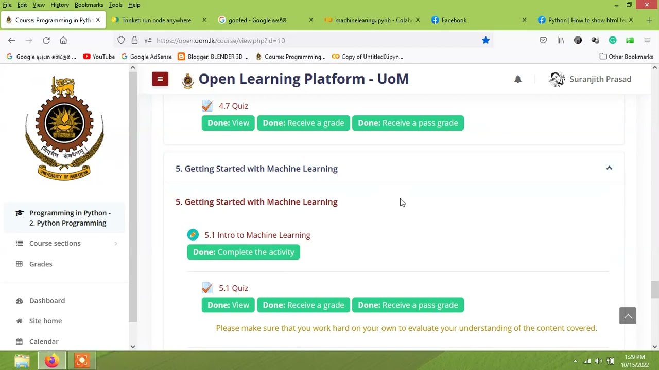Open the Library toolbar icon
This screenshot has width=659, height=370.
pos(561,40)
